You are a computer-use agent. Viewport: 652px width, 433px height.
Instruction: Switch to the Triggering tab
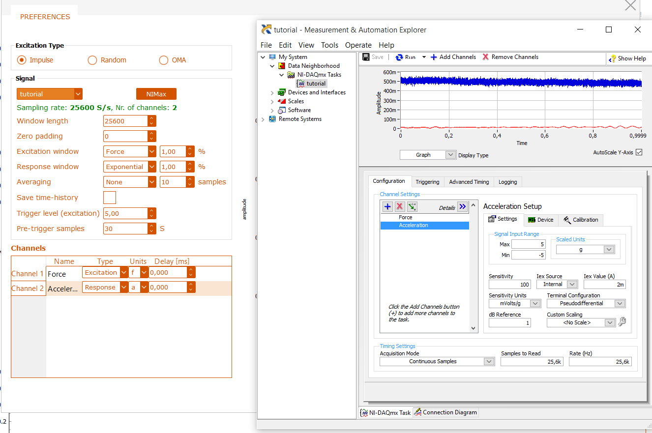[427, 182]
